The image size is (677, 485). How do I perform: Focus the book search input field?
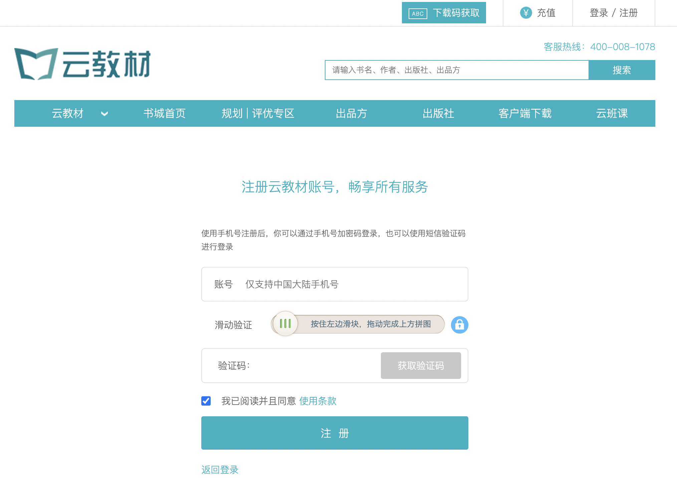pos(457,70)
